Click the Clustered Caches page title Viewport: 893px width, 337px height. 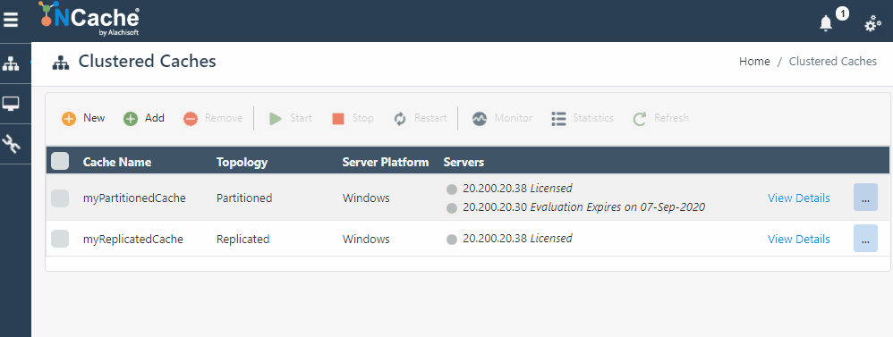pos(147,61)
